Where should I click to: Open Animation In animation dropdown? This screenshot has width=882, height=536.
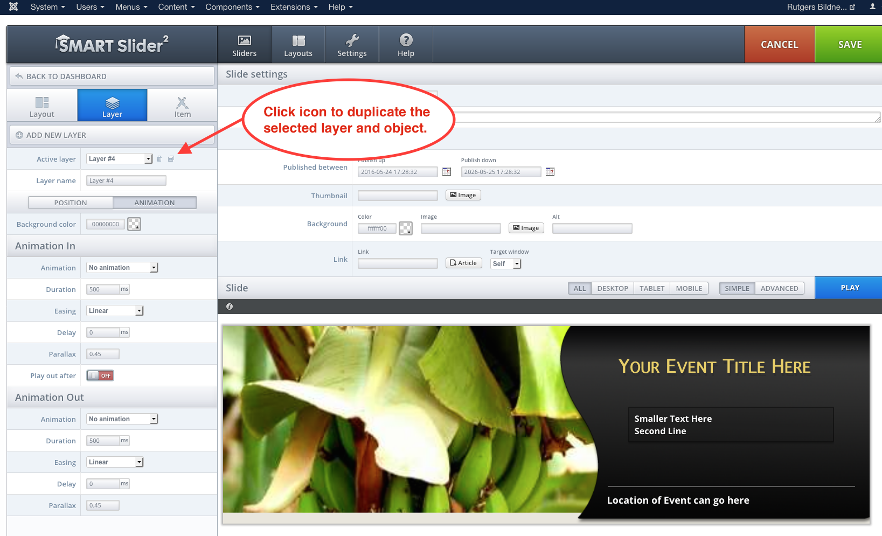122,268
